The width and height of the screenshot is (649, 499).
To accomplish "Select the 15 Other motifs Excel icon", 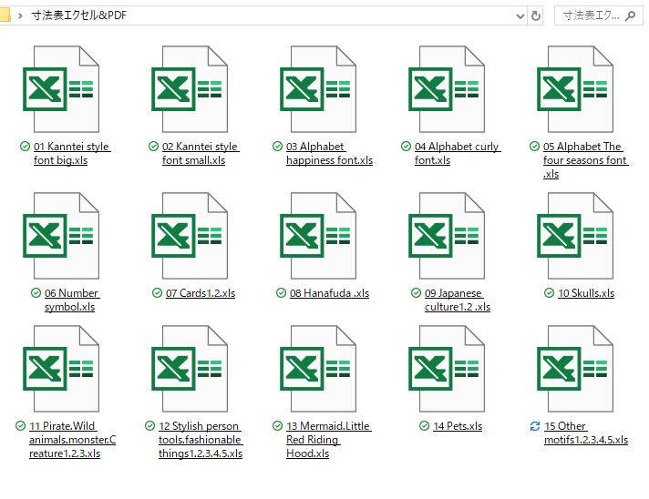I will click(575, 369).
